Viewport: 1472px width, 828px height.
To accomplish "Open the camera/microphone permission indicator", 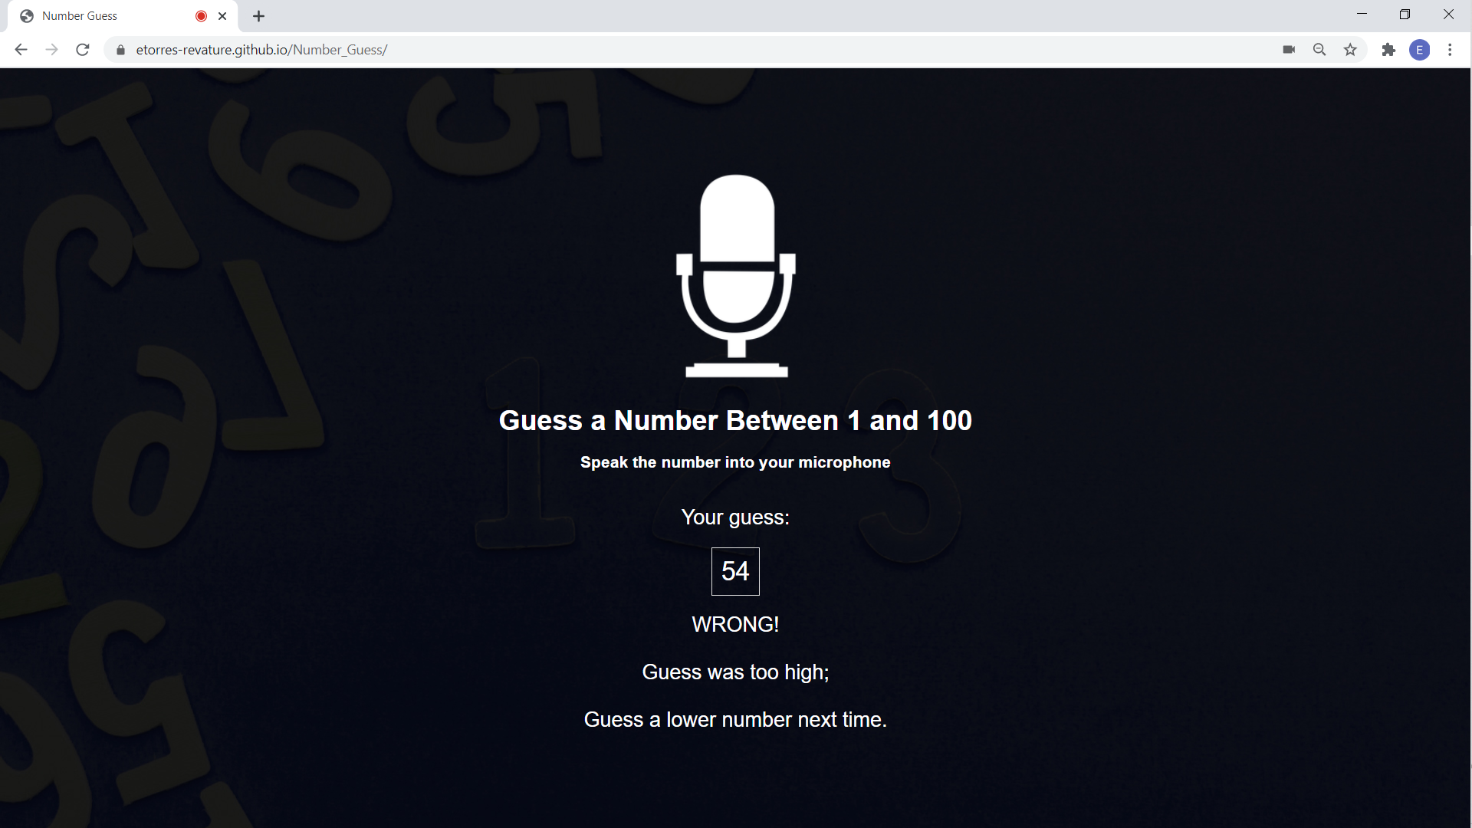I will pyautogui.click(x=1289, y=50).
